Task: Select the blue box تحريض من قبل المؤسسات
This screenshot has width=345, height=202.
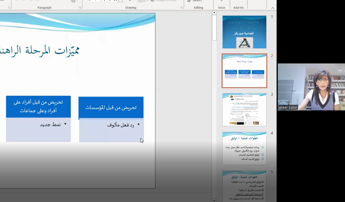Action: click(x=111, y=107)
